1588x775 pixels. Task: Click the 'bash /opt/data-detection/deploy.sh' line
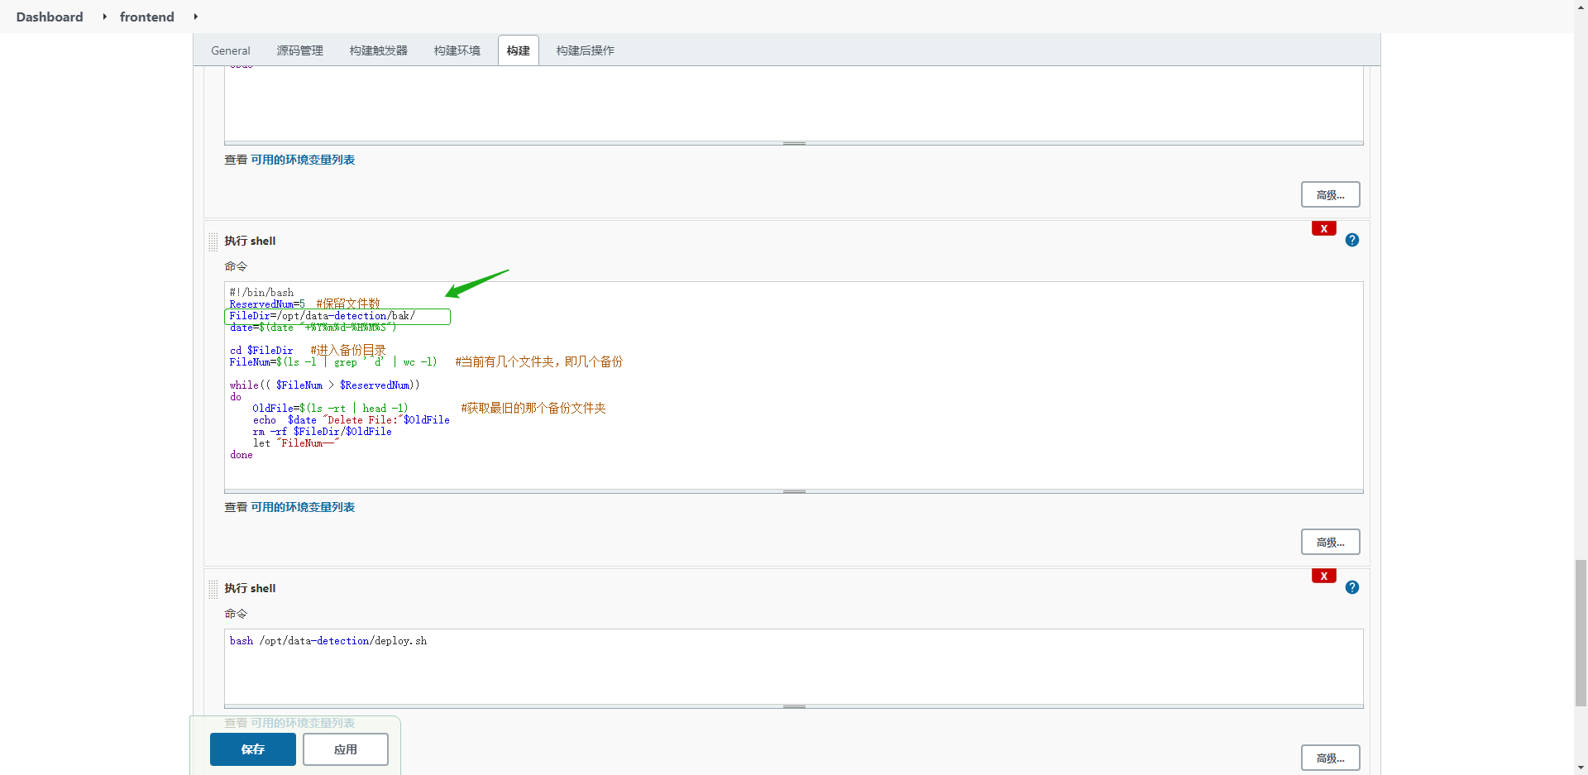pyautogui.click(x=328, y=641)
